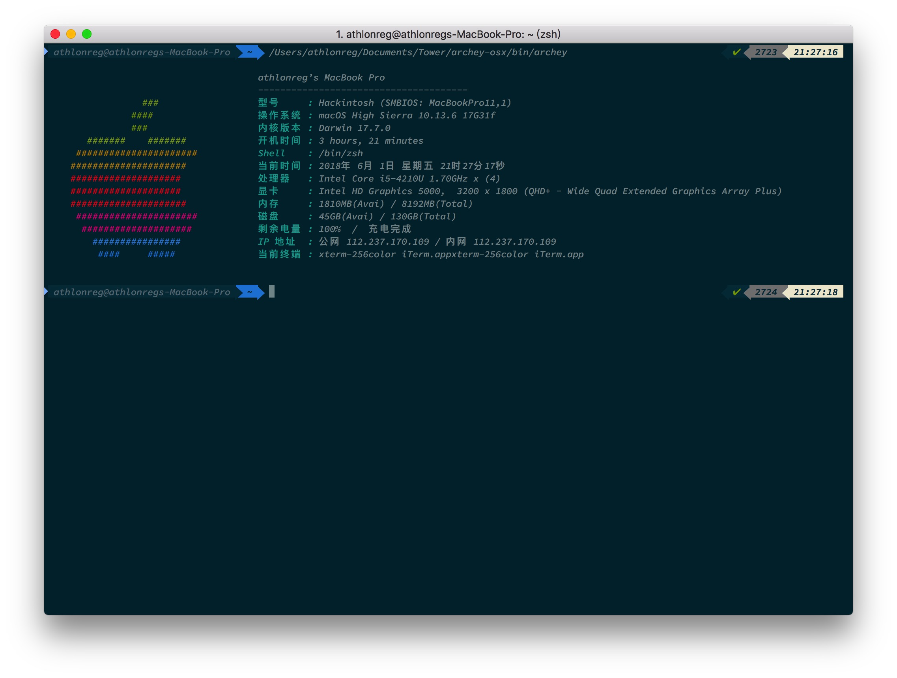Click the blue tilde segment in top prompt
The image size is (897, 678).
coord(250,52)
